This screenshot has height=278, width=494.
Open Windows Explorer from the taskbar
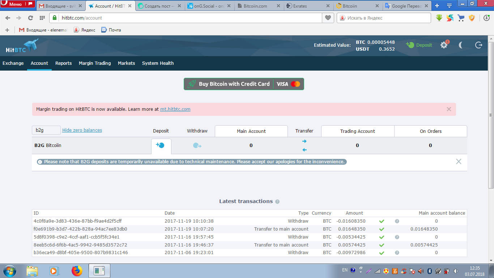pyautogui.click(x=32, y=271)
